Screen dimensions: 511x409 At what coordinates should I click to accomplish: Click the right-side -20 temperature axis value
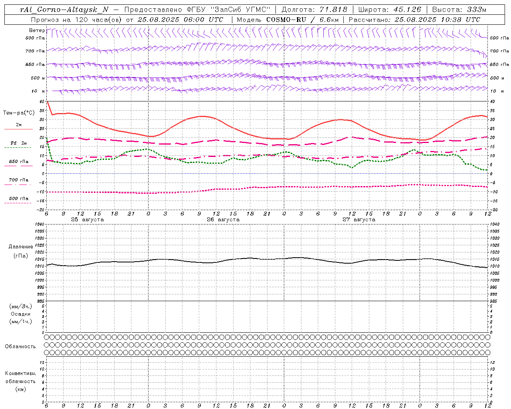click(494, 210)
